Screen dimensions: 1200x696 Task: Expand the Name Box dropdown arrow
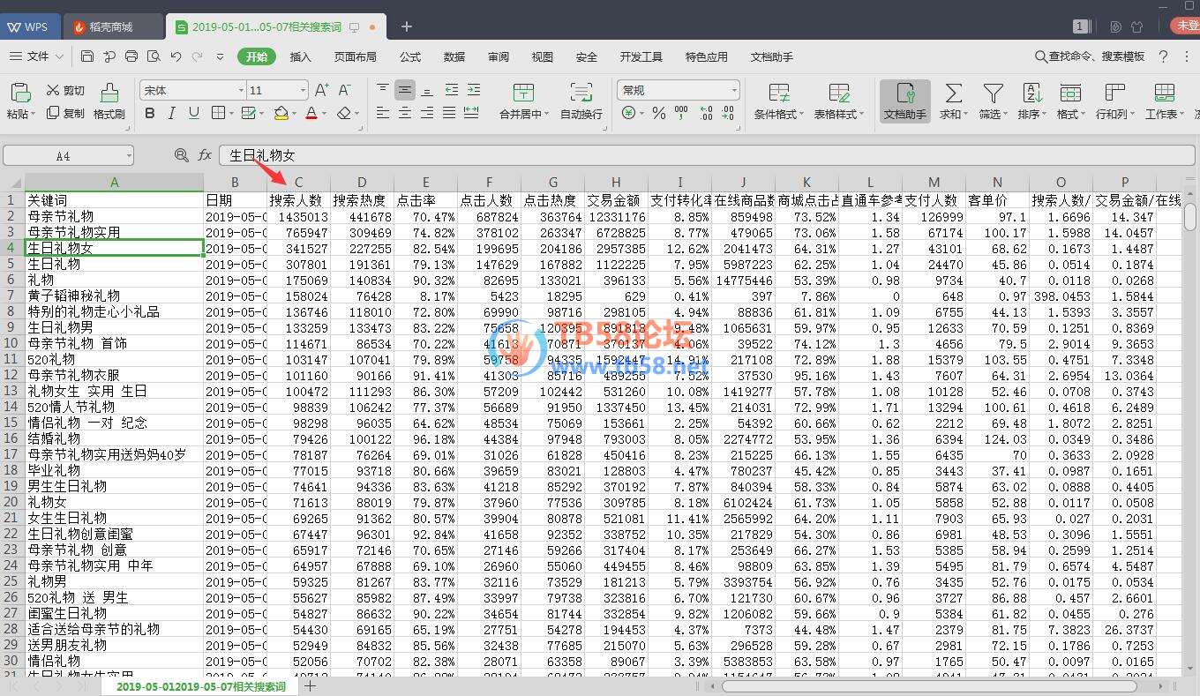pos(128,156)
